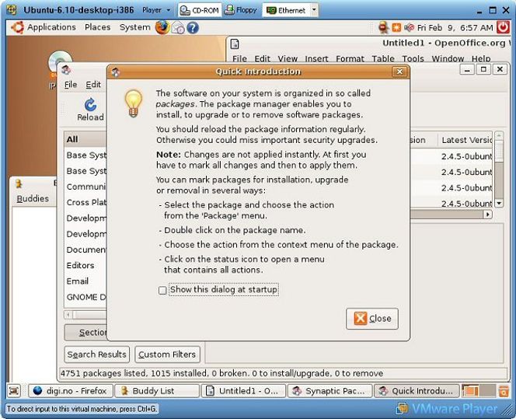The height and width of the screenshot is (419, 516).
Task: Open Table menu in OpenOffice window
Action: coord(383,58)
